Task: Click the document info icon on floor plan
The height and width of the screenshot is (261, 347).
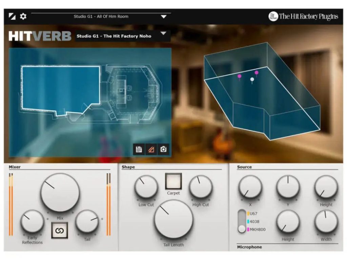Action: pos(139,149)
